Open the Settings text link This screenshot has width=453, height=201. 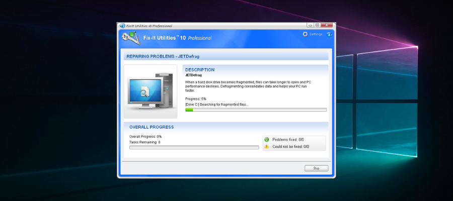pos(316,34)
